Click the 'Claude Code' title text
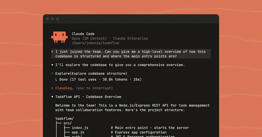 (x=83, y=34)
